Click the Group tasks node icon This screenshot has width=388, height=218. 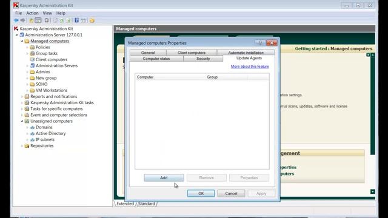pos(32,53)
